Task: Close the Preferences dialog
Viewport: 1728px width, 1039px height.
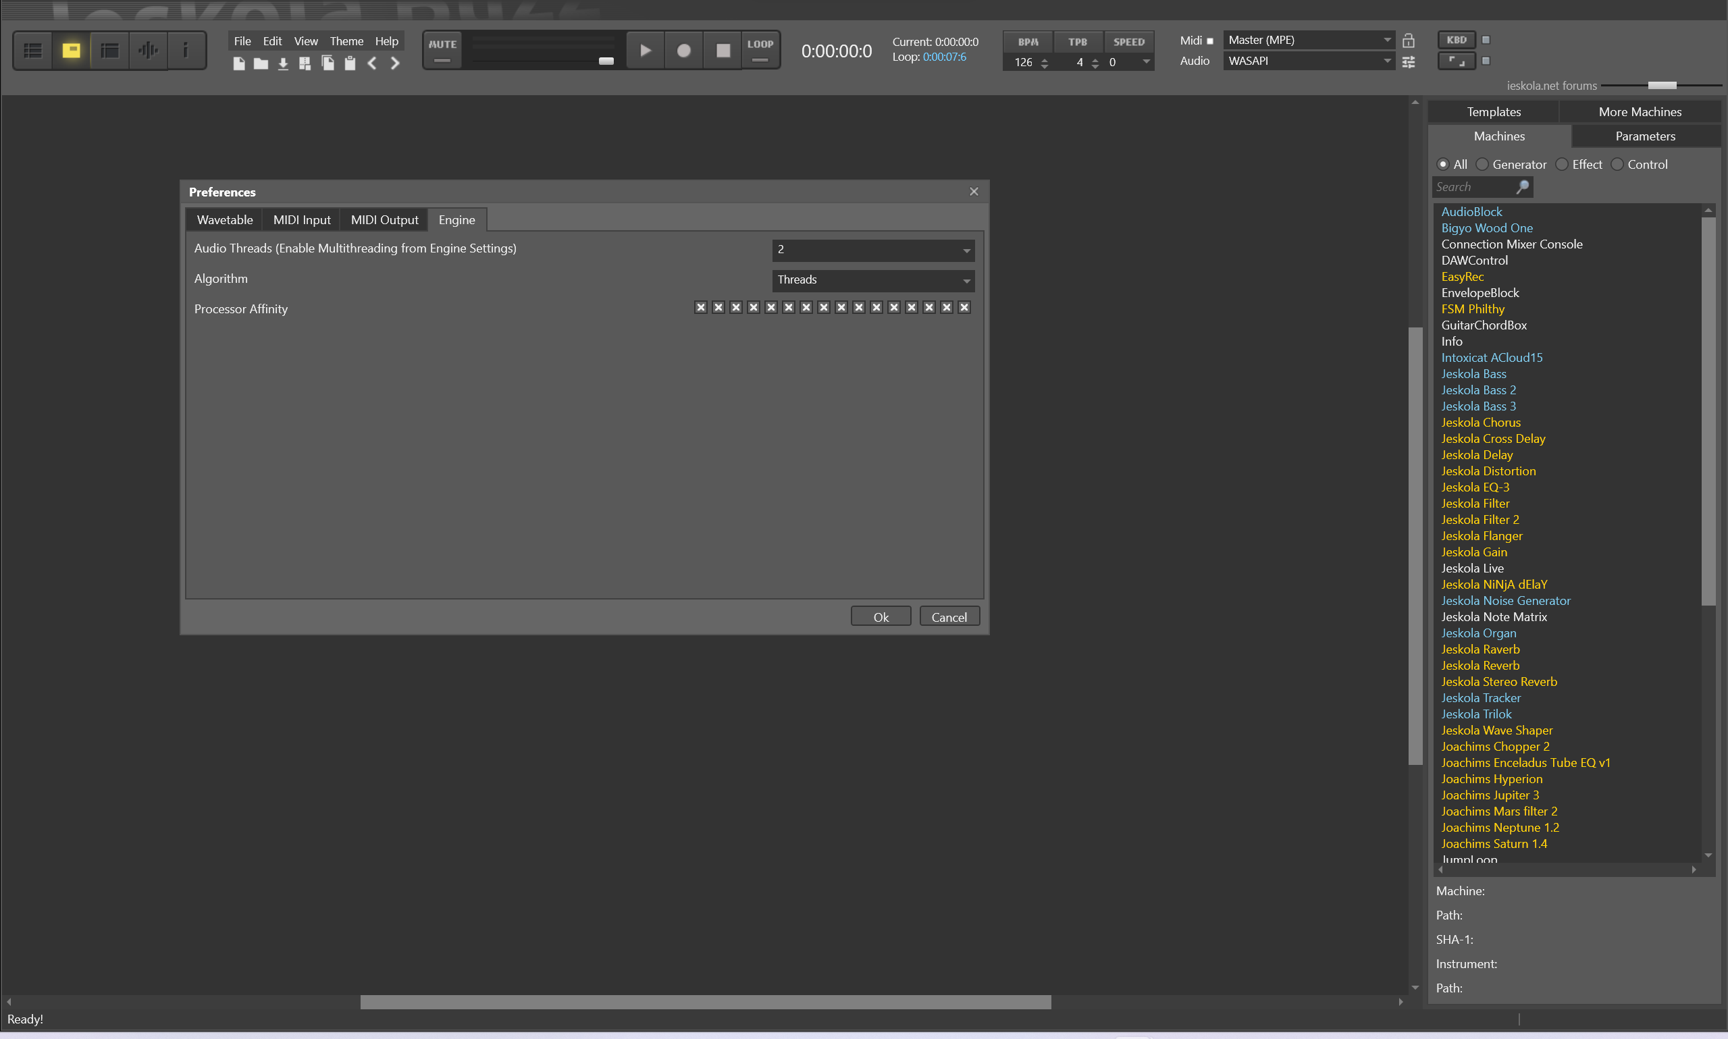Action: 974,192
